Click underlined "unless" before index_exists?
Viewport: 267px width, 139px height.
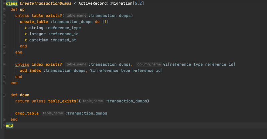[22, 64]
